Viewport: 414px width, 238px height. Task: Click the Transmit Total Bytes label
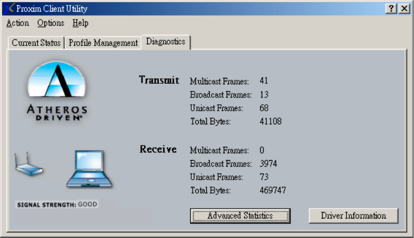click(x=210, y=122)
